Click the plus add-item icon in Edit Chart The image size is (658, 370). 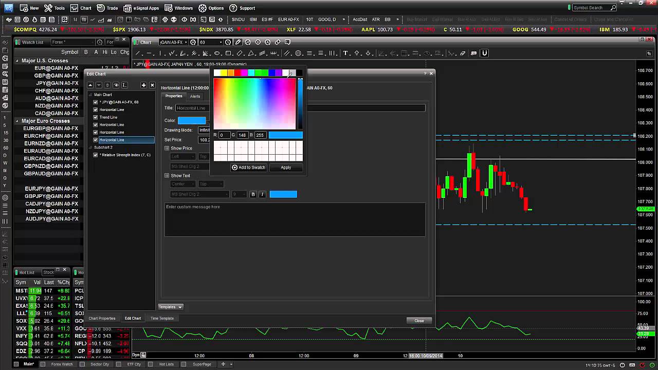coord(143,85)
